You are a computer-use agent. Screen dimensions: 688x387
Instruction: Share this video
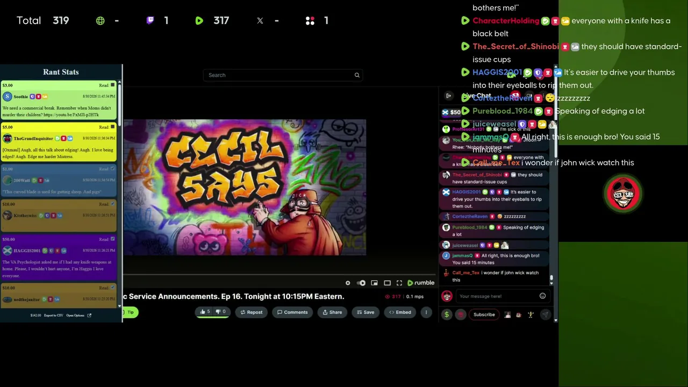(332, 312)
